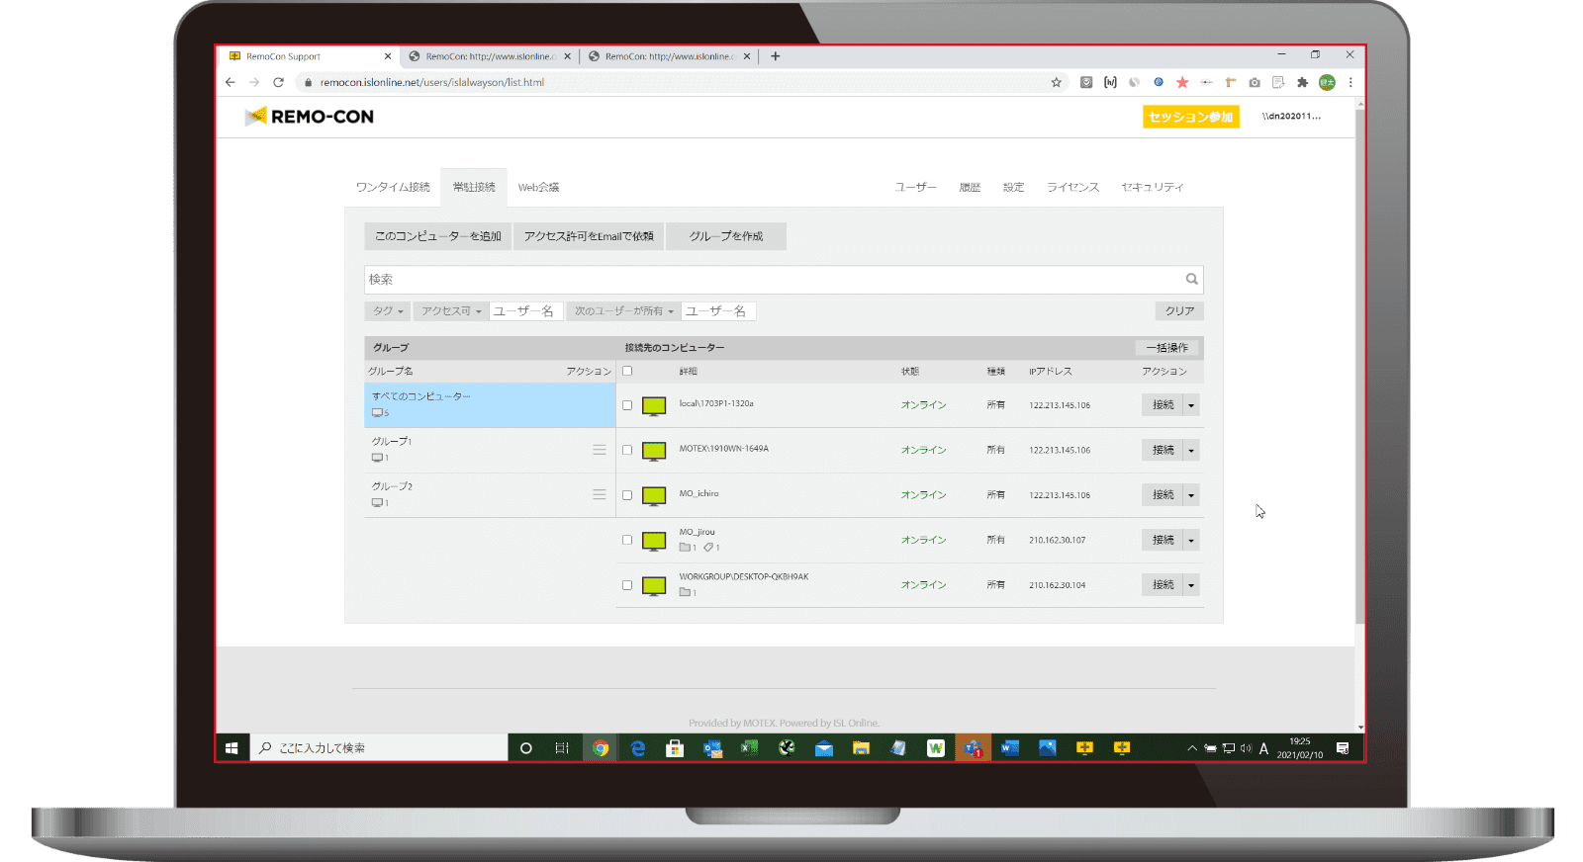The image size is (1583, 862).
Task: Check the box for MO_ichiro
Action: [627, 495]
